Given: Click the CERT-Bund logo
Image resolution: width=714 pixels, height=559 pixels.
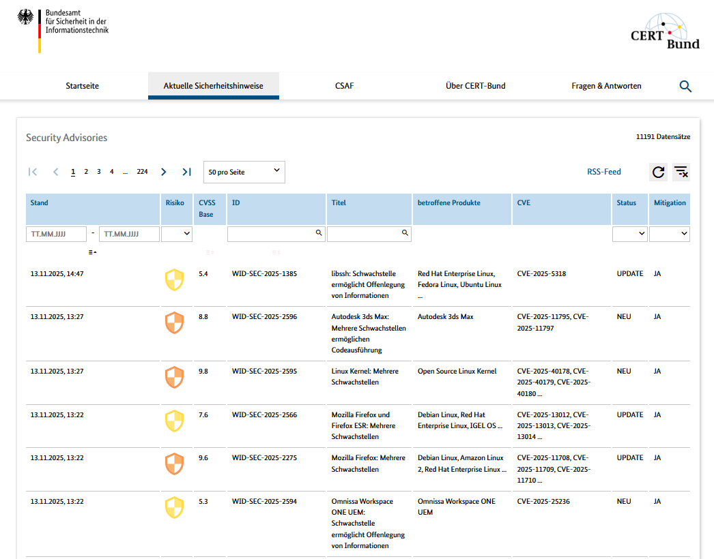Looking at the screenshot, I should 665,31.
